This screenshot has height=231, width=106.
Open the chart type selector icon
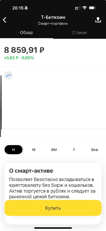[x=8, y=75]
